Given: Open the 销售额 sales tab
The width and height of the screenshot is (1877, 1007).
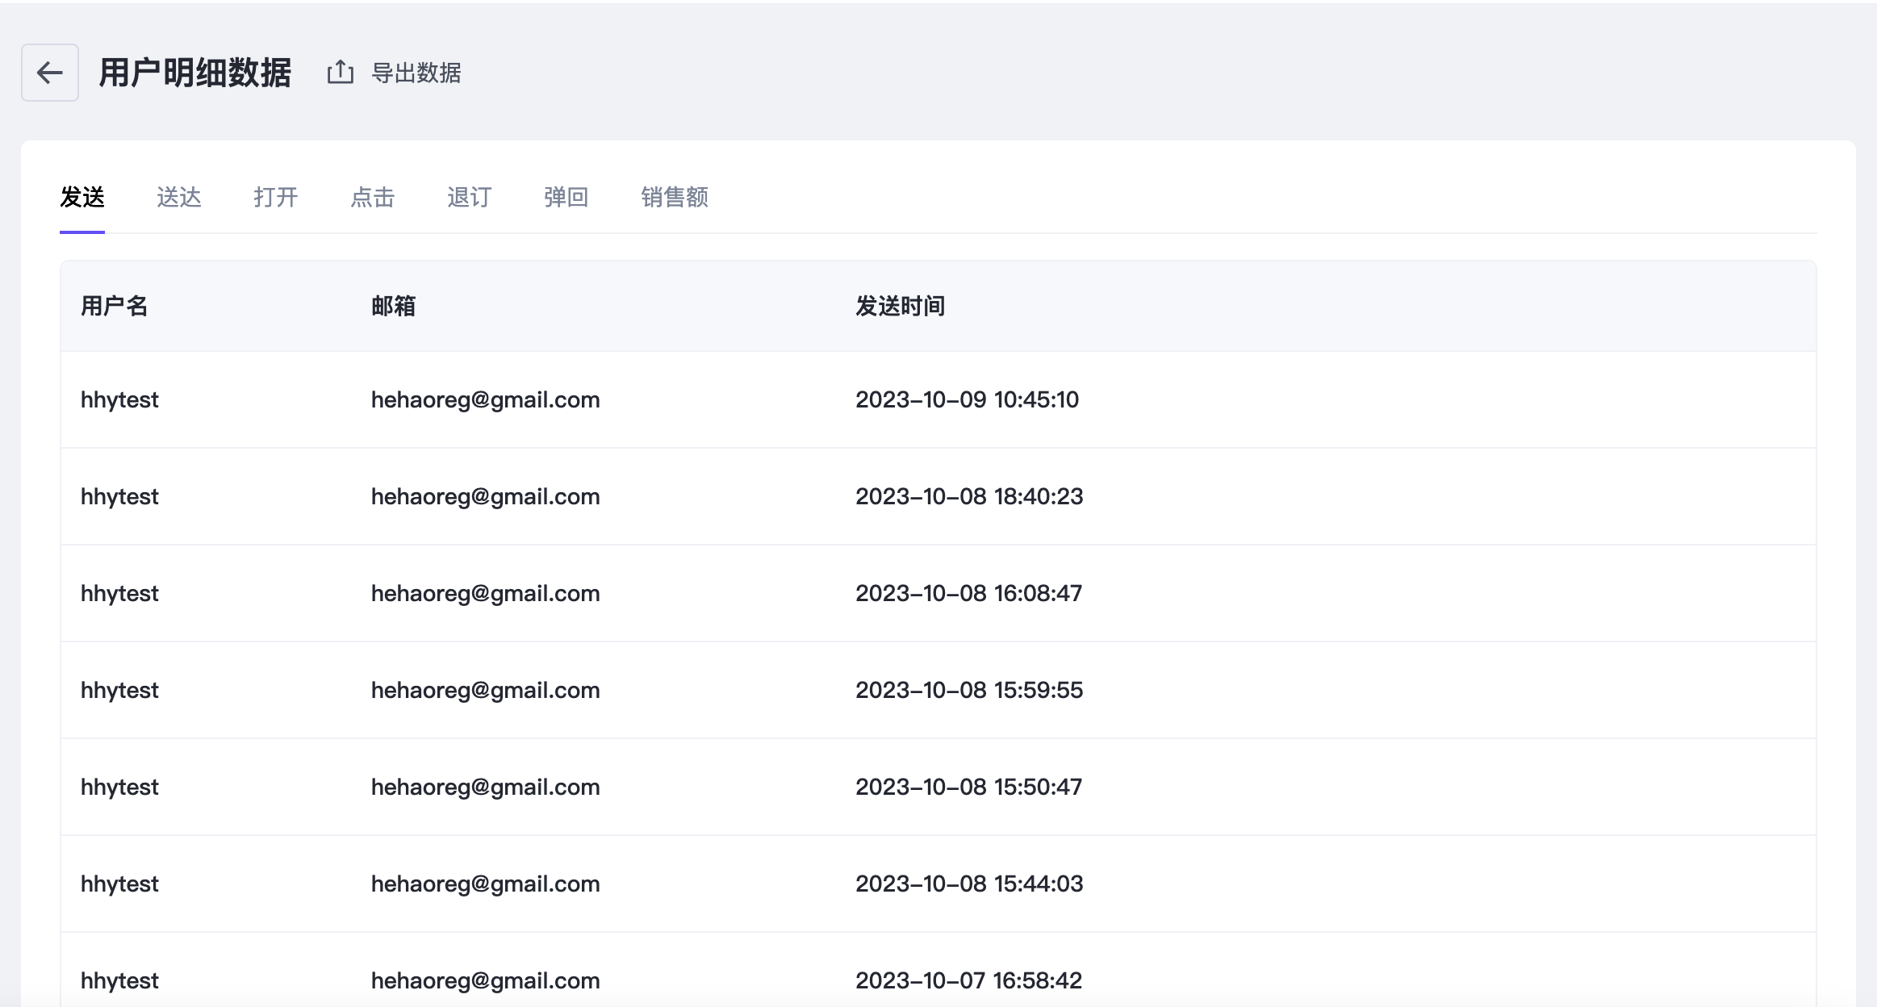Looking at the screenshot, I should [675, 197].
